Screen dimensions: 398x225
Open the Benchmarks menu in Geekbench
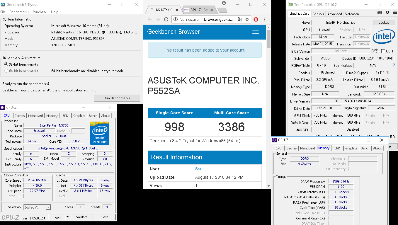pos(19,12)
